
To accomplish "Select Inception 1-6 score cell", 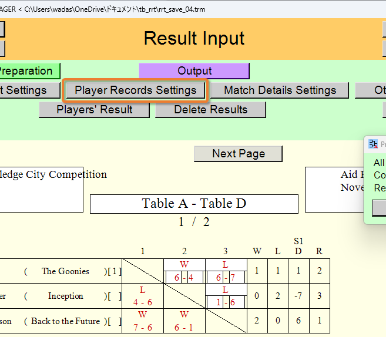I will pos(226,302).
